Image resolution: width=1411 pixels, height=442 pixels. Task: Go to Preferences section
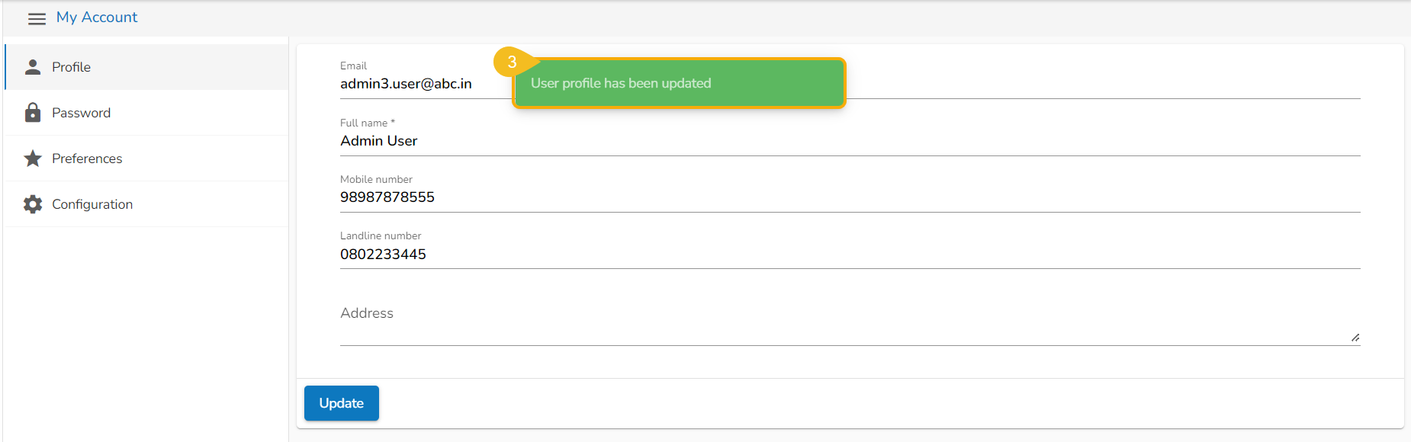click(87, 159)
